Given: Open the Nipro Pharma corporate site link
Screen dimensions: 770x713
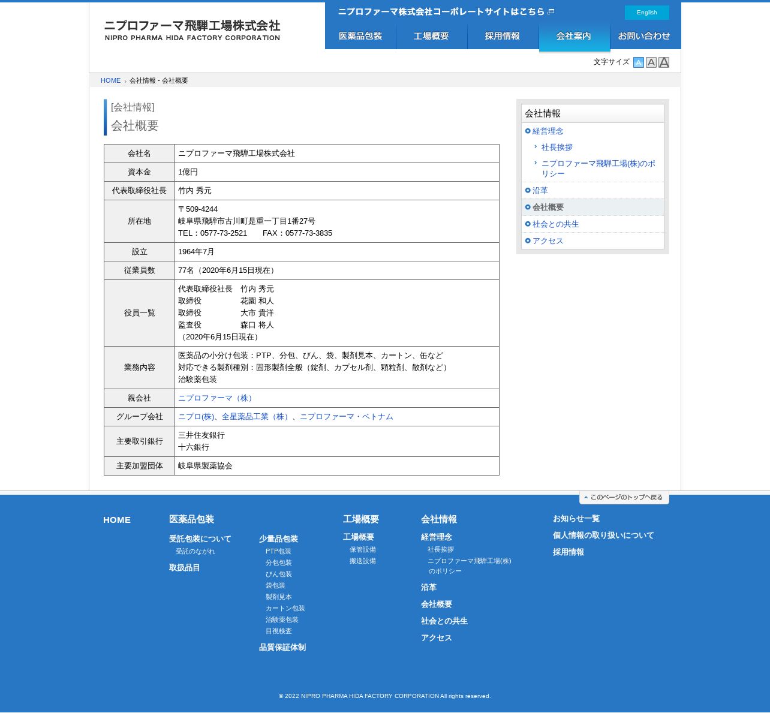Looking at the screenshot, I should pos(446,12).
